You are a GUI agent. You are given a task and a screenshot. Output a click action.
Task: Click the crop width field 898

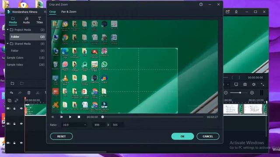pyautogui.click(x=99, y=125)
